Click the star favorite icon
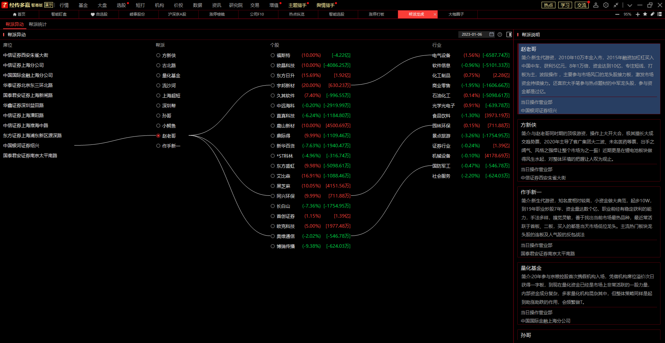This screenshot has width=665, height=343. 645,14
